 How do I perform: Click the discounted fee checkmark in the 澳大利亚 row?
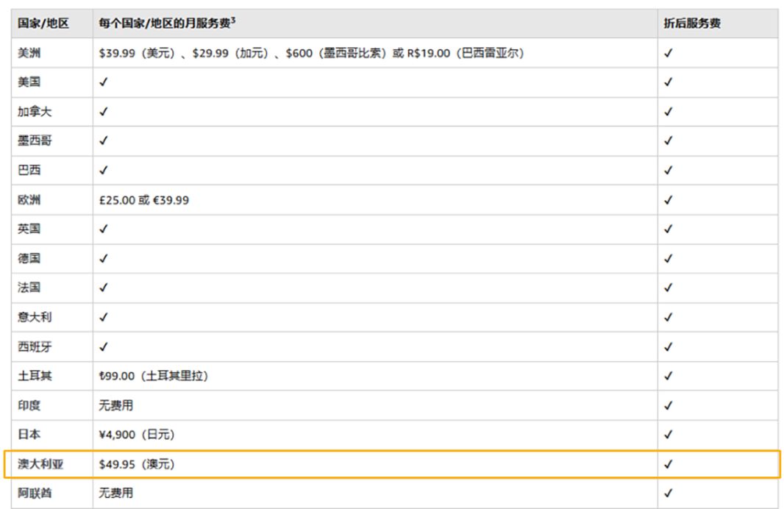(x=668, y=464)
